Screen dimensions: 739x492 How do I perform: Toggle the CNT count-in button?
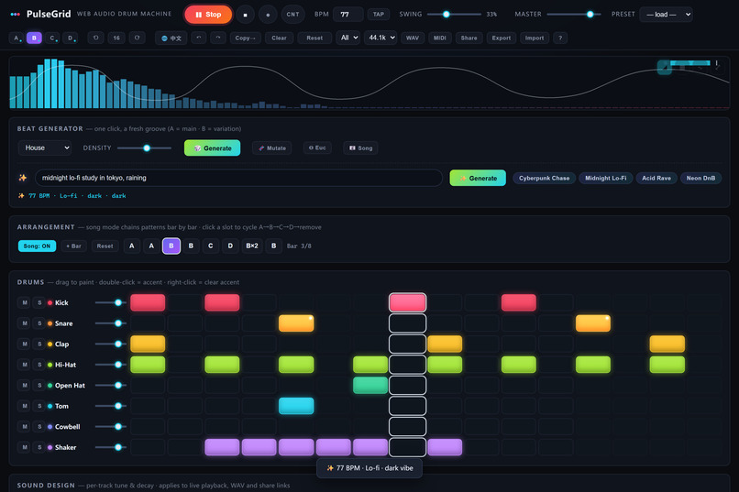[292, 15]
